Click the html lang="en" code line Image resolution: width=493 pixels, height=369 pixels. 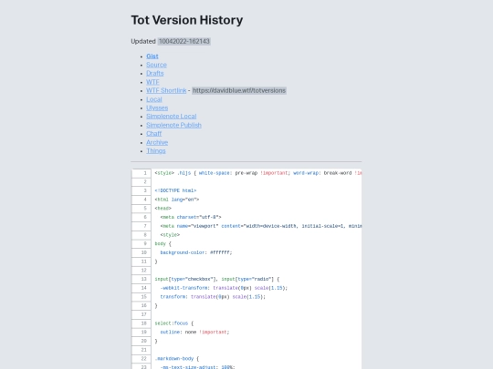pos(177,200)
